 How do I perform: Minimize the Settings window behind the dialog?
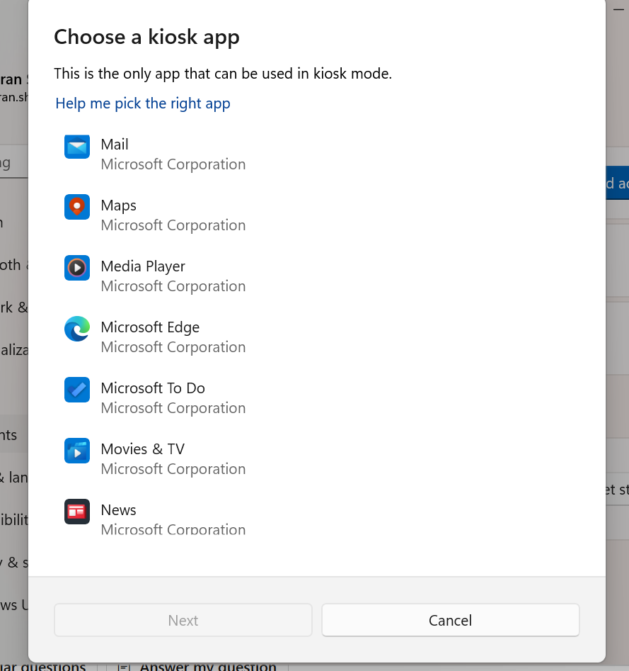pos(619,9)
